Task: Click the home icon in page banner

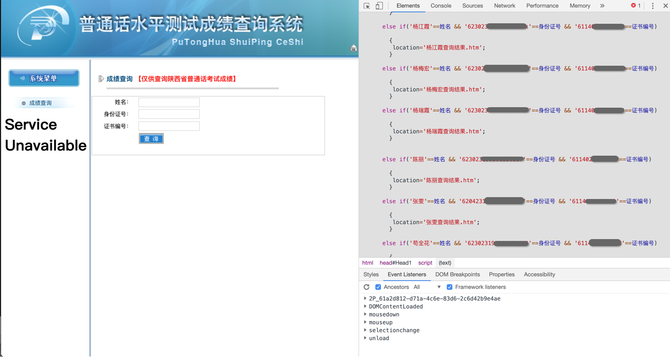Action: (353, 48)
